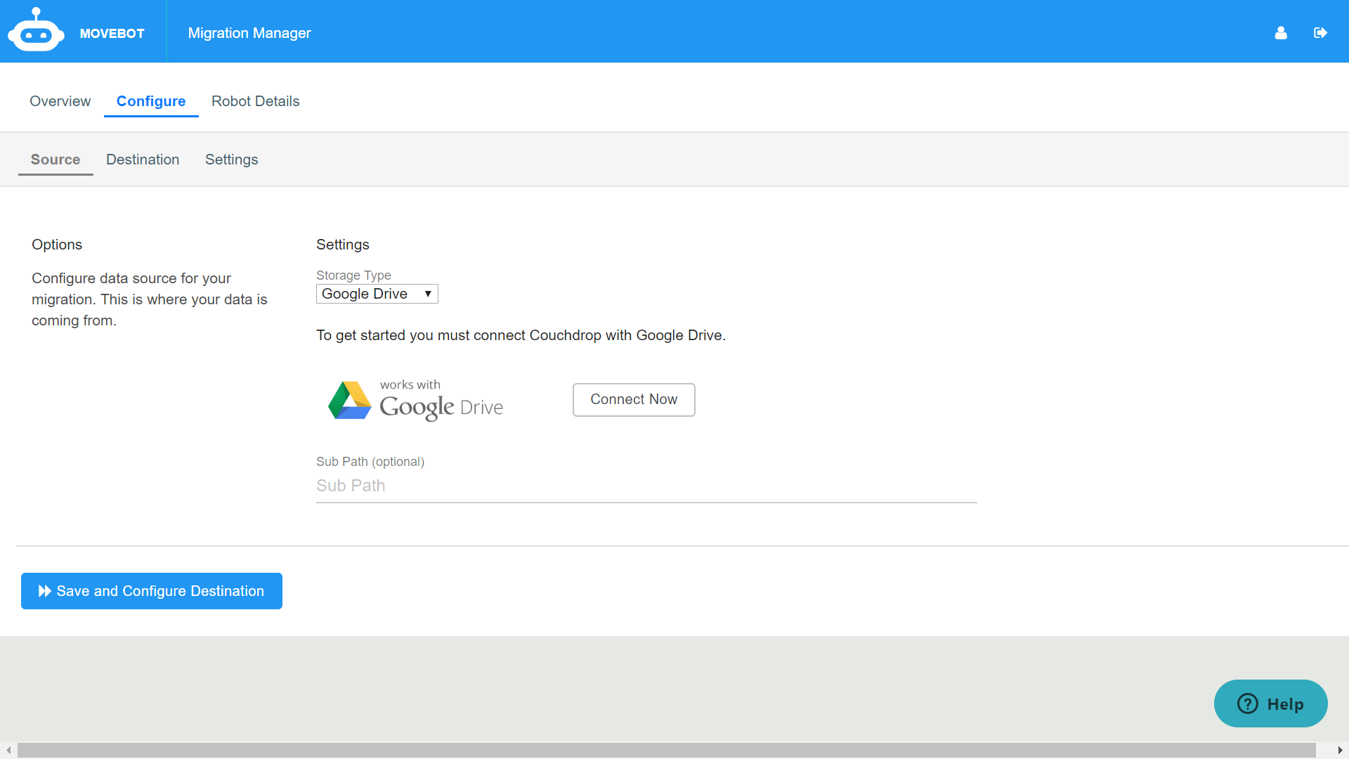The height and width of the screenshot is (759, 1349).
Task: Click the Migration Manager header title
Action: click(x=249, y=33)
